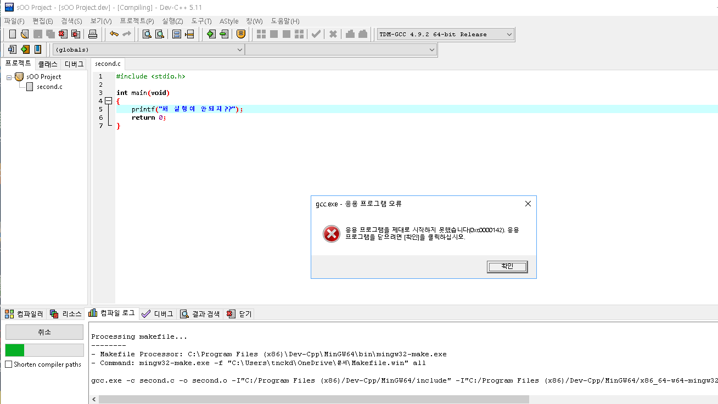Click the Find magnifier icon
This screenshot has height=404, width=718.
147,34
